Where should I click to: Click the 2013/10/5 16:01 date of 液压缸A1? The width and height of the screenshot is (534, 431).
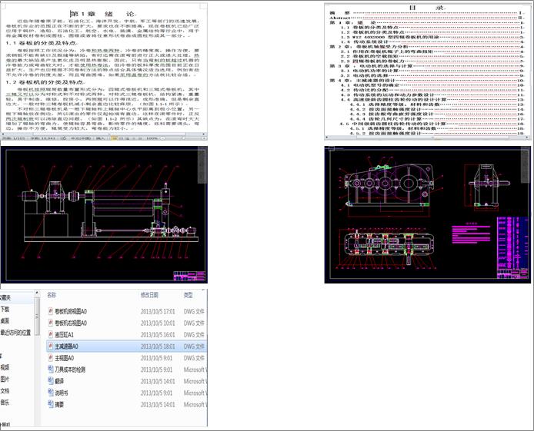tap(158, 335)
